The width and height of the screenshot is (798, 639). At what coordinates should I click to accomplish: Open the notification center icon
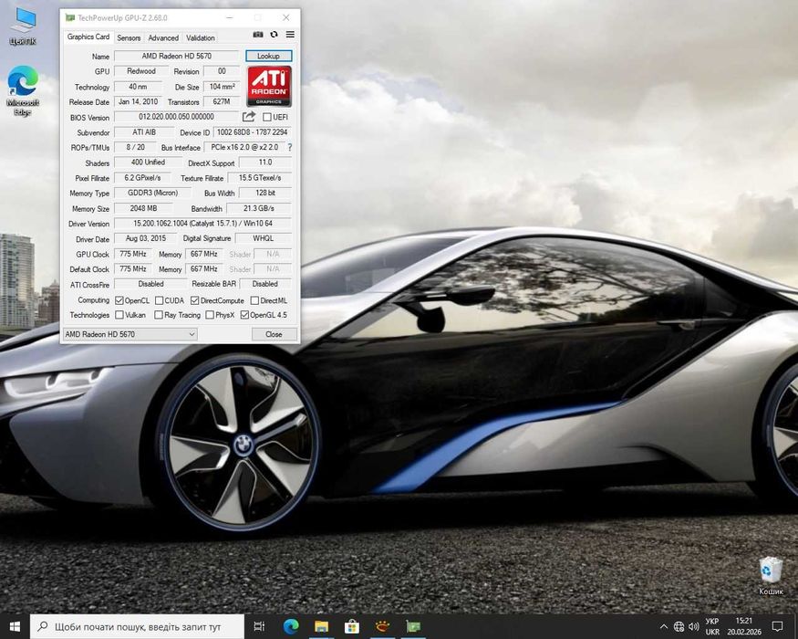[x=777, y=626]
